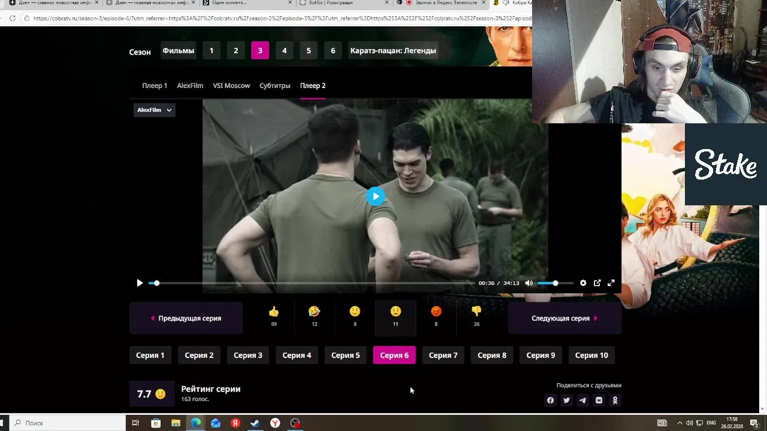Open the notification center in system tray
The image size is (767, 431).
754,423
